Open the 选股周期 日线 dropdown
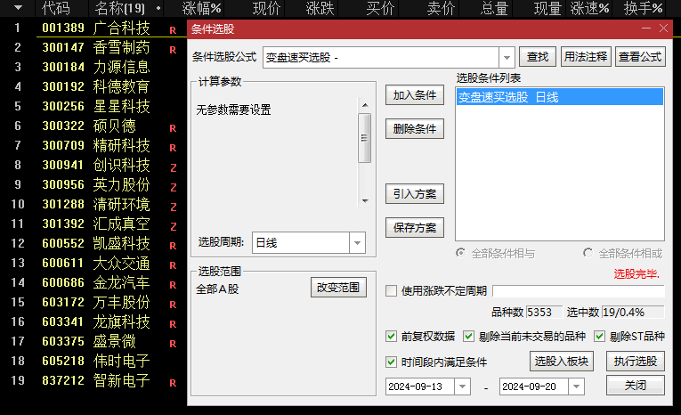This screenshot has height=415, width=681. point(357,243)
